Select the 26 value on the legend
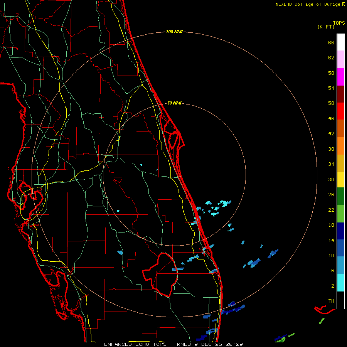 coord(331,195)
